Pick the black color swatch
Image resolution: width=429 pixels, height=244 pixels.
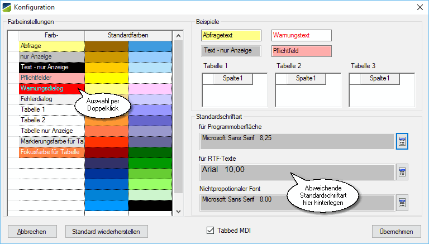[151, 205]
